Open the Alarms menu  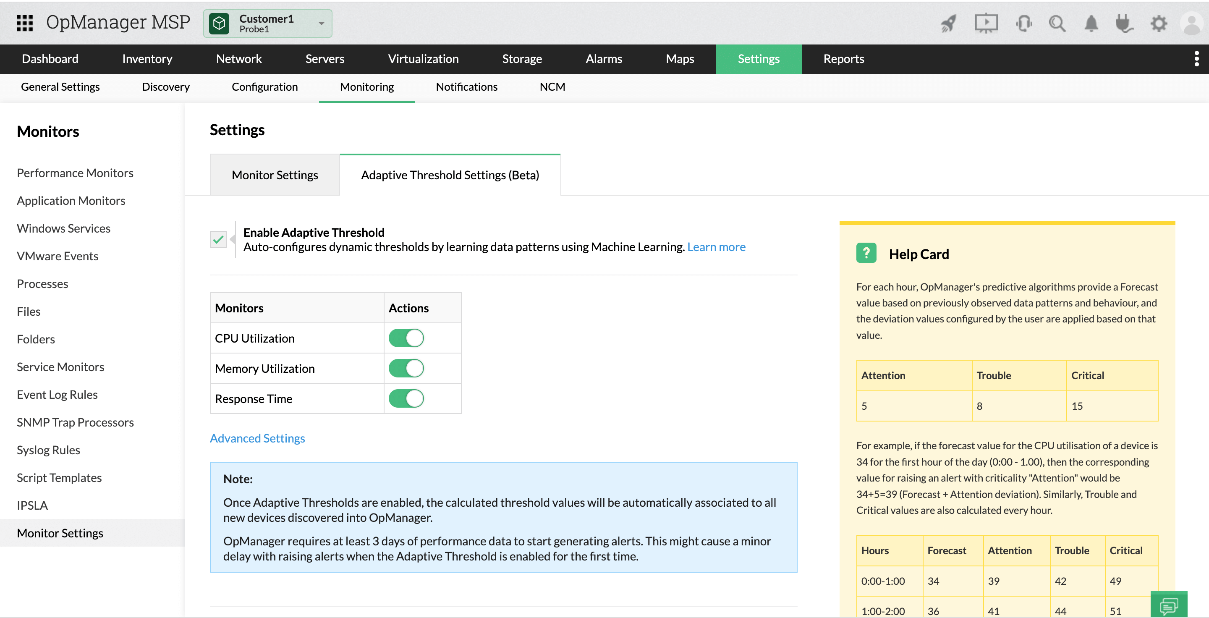(x=604, y=59)
